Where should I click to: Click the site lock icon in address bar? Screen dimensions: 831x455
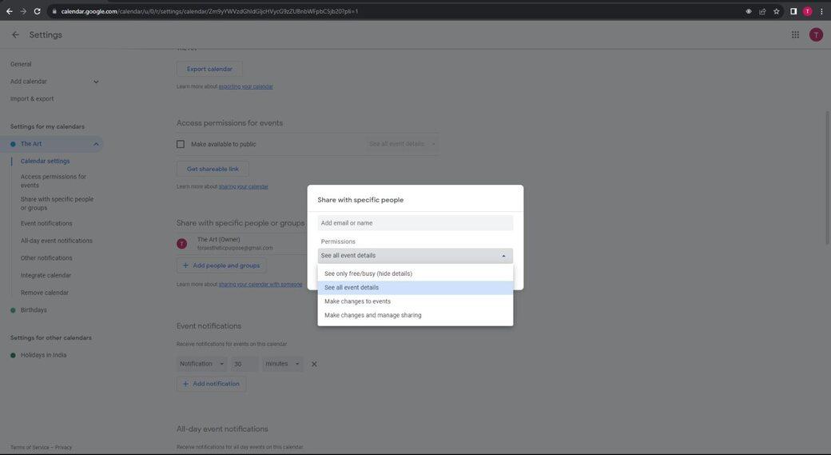(x=54, y=11)
